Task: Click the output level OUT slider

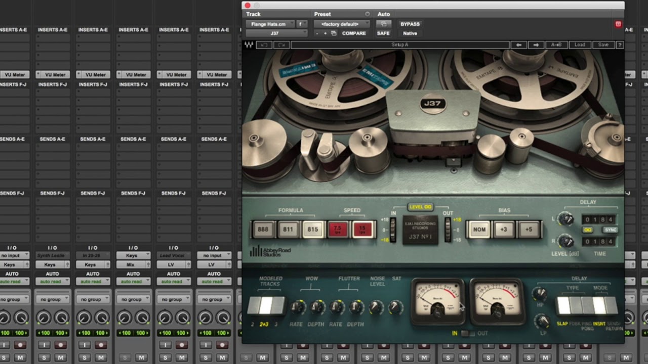Action: [x=448, y=230]
